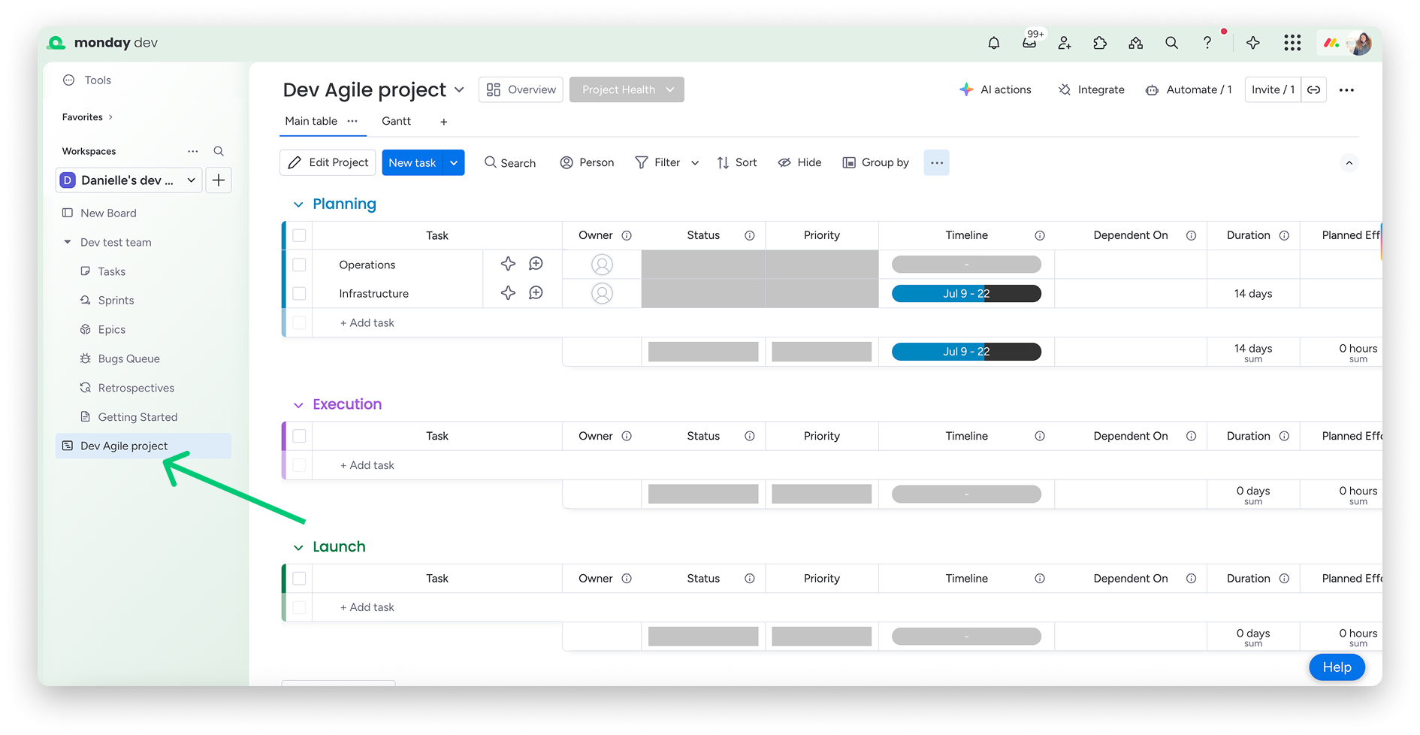Click New task button
Image resolution: width=1420 pixels, height=735 pixels.
point(412,162)
